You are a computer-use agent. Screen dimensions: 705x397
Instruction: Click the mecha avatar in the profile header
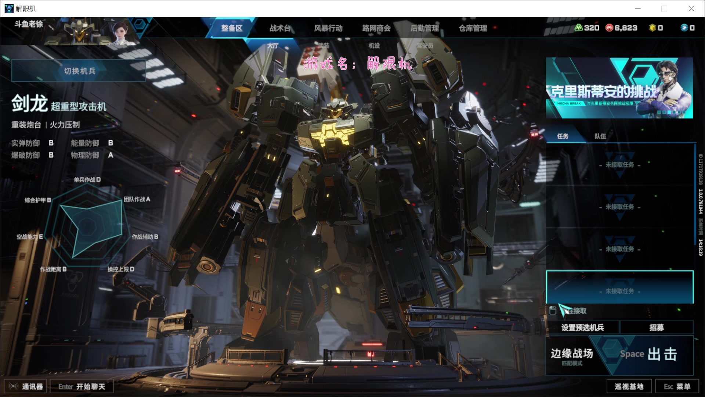(78, 32)
